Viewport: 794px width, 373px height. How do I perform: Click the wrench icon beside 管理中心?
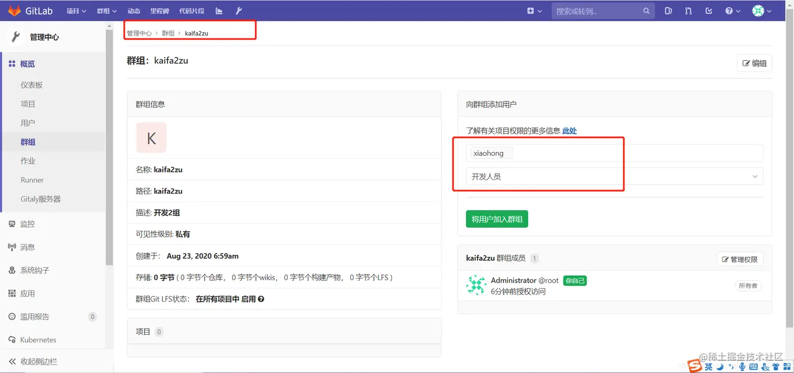[16, 37]
